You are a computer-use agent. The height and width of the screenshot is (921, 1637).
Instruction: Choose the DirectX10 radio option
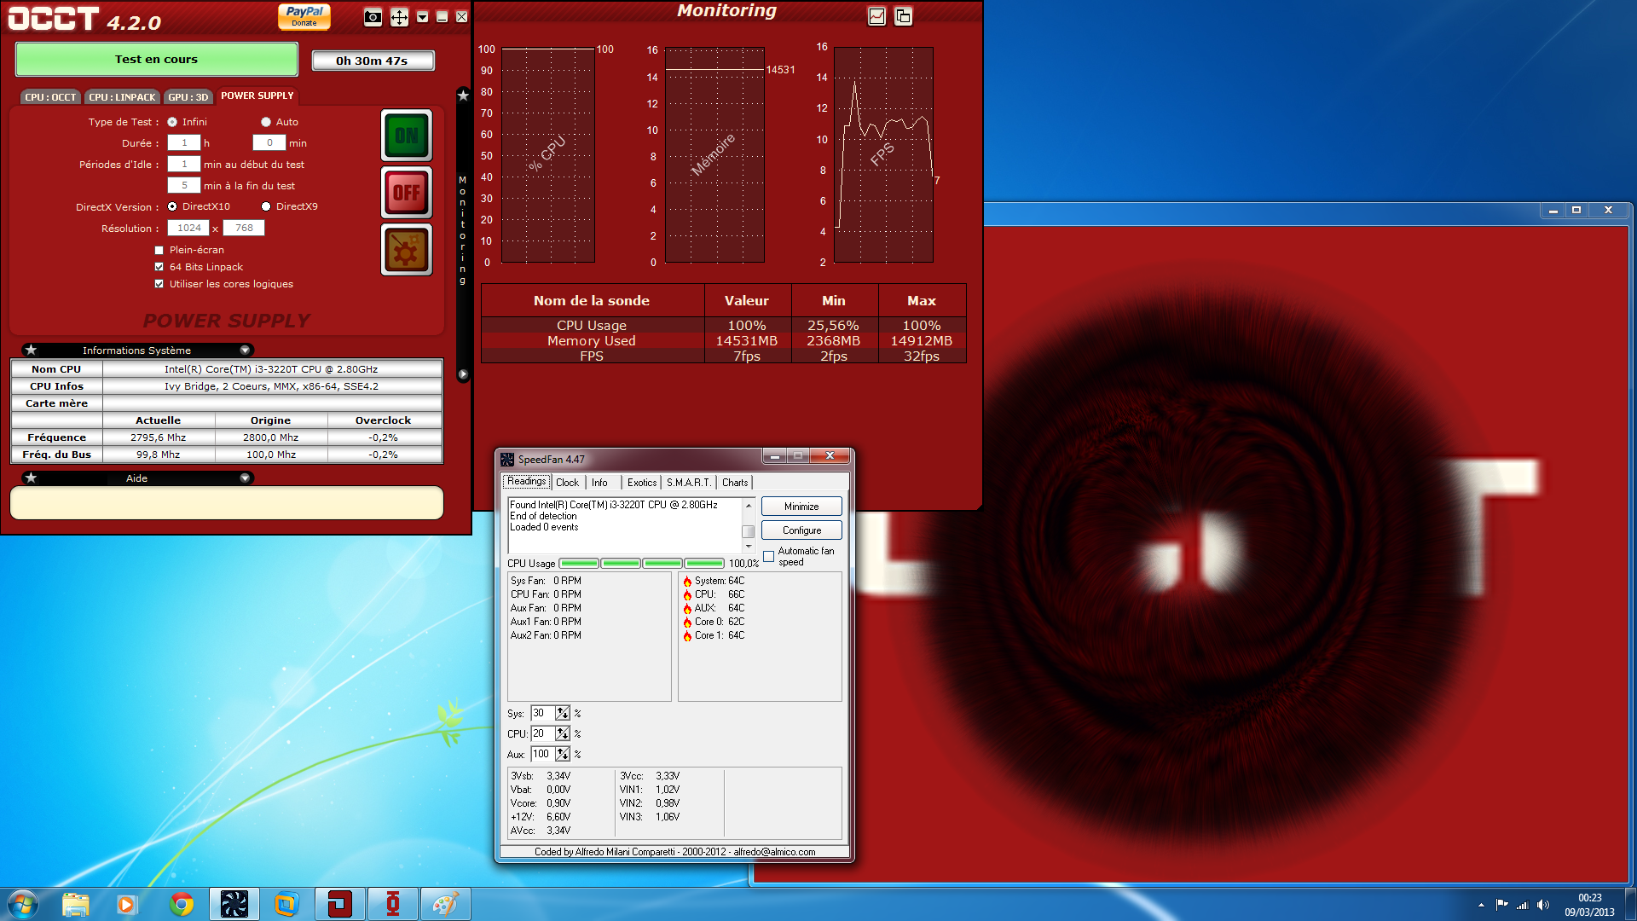click(x=172, y=206)
